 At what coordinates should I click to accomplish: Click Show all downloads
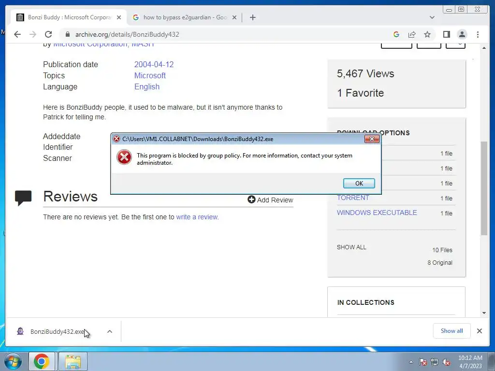[x=451, y=331]
